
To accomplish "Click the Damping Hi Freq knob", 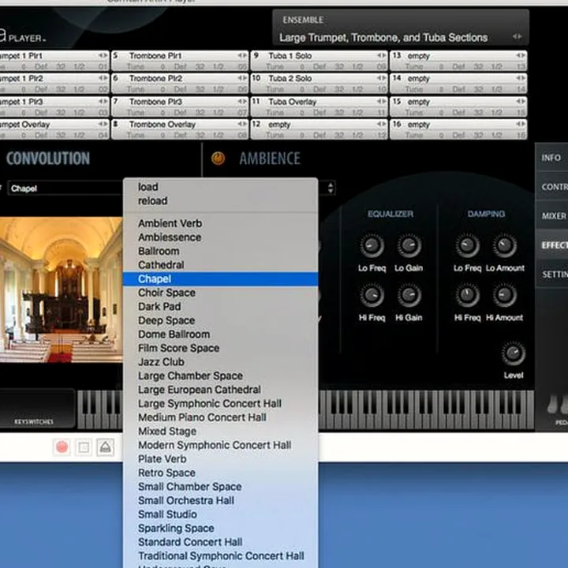I will (467, 295).
